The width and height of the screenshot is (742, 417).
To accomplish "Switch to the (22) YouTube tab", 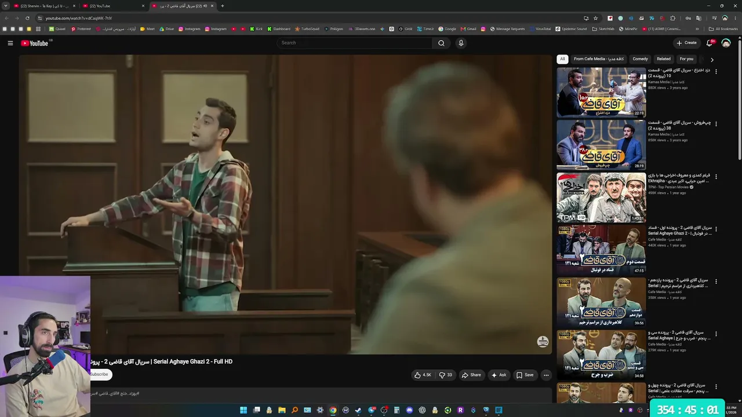I will click(113, 6).
